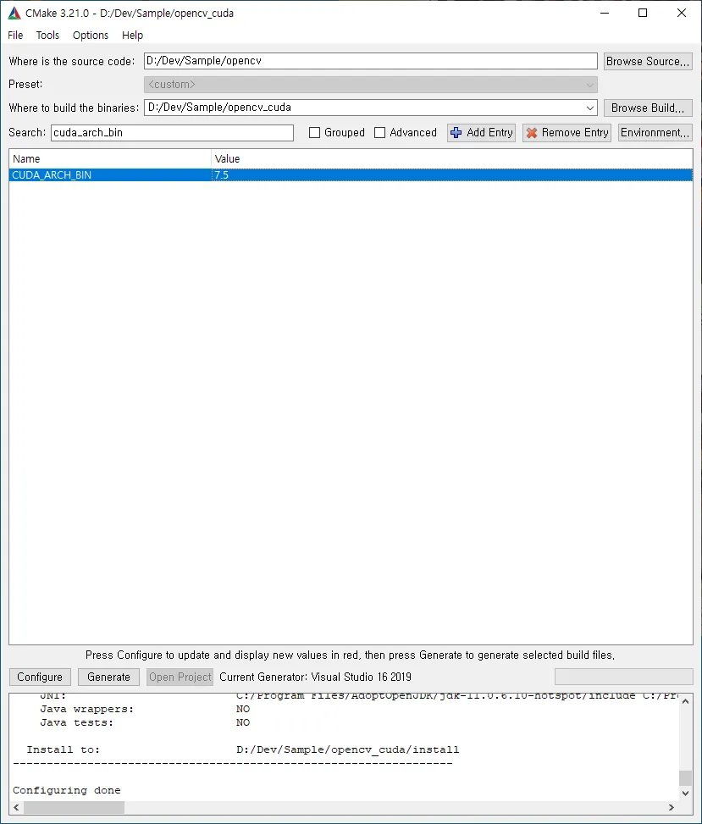702x824 pixels.
Task: Click the Browse Build button
Action: [647, 108]
